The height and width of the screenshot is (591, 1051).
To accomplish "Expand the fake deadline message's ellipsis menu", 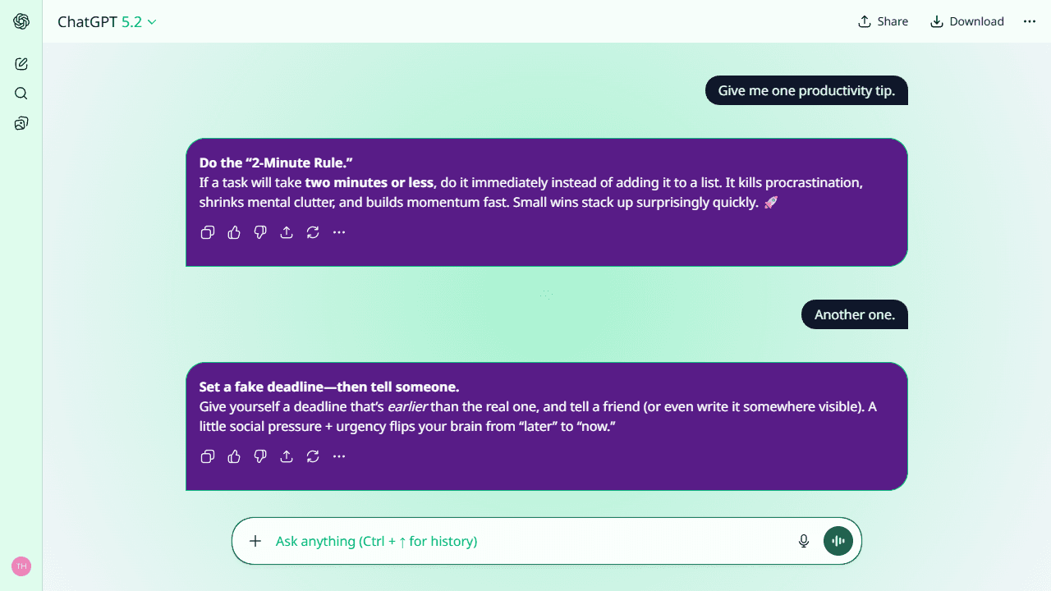I will click(x=338, y=456).
